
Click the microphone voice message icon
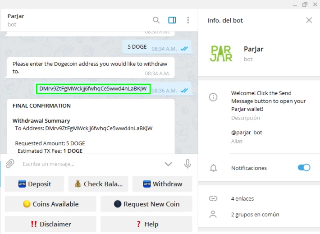(187, 164)
